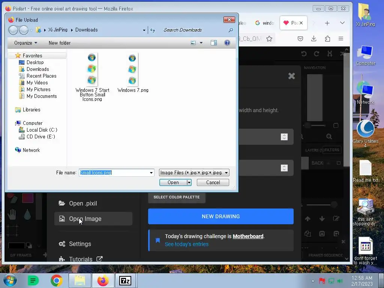This screenshot has width=384, height=288.
Task: Open My Pictures in sidebar
Action: tap(39, 89)
